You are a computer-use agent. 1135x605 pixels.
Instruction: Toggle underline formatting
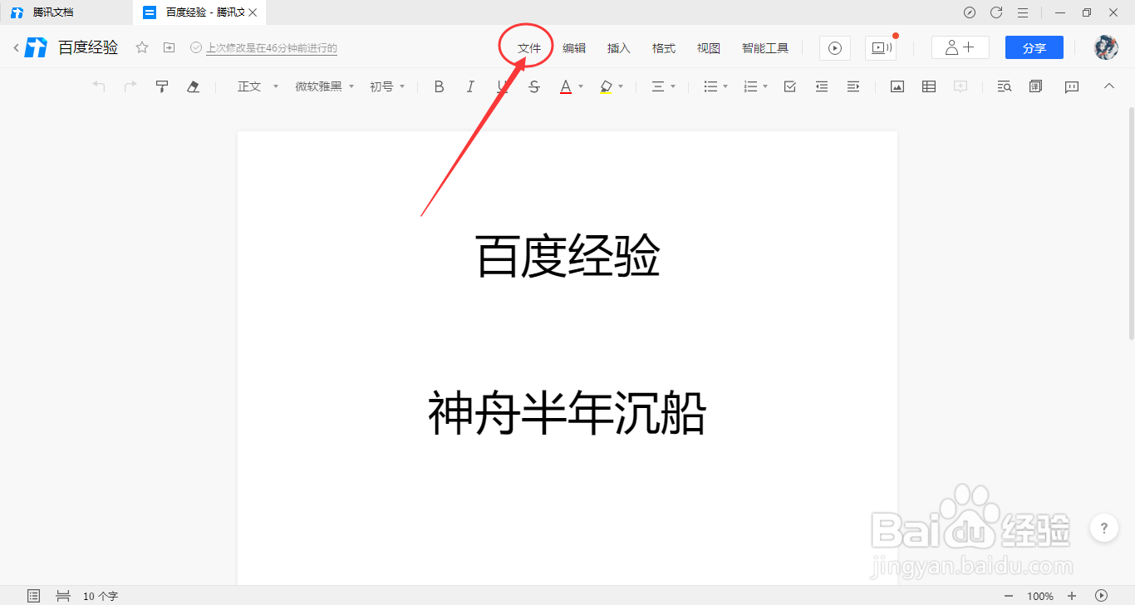502,86
